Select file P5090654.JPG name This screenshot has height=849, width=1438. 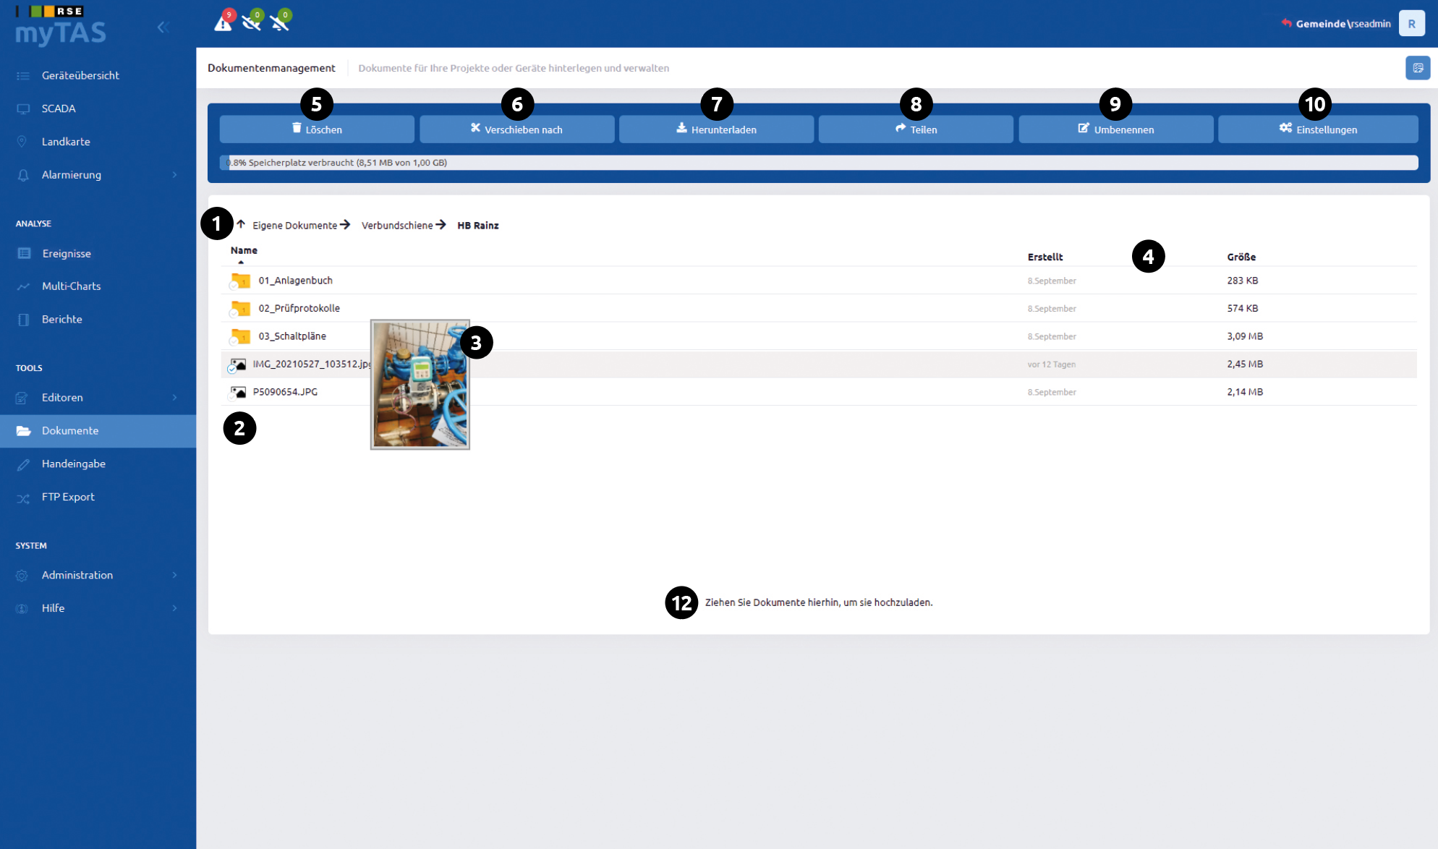click(x=285, y=392)
